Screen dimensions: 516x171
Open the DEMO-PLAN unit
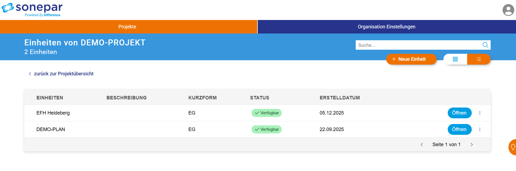pyautogui.click(x=459, y=129)
